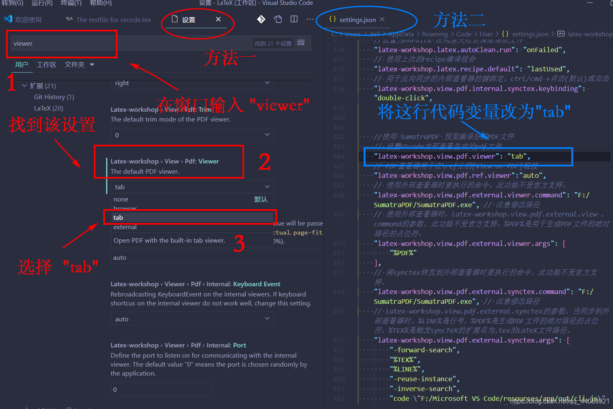The width and height of the screenshot is (613, 409).
Task: Open the source control changes diamond icon
Action: click(x=261, y=19)
